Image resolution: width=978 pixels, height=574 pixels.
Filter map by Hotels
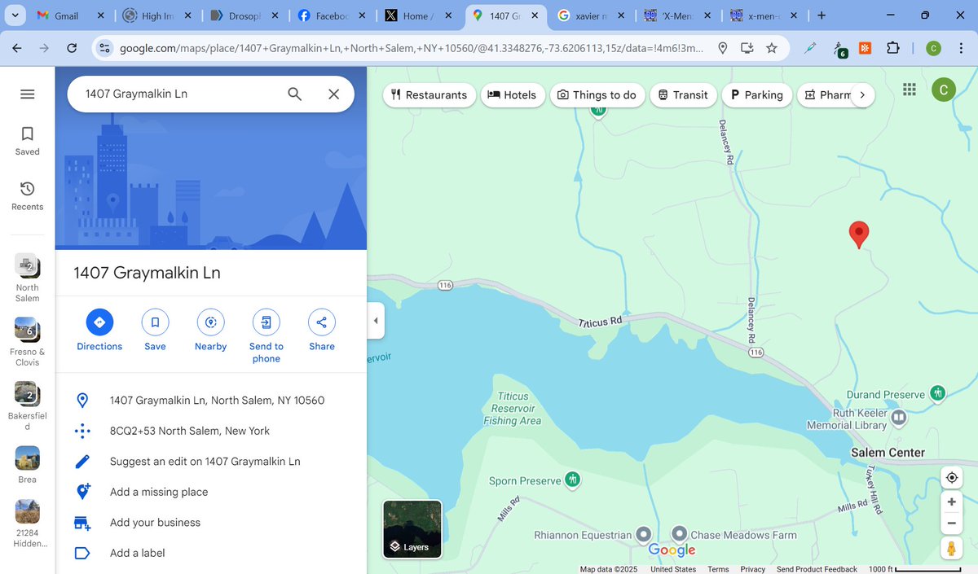[x=512, y=94]
